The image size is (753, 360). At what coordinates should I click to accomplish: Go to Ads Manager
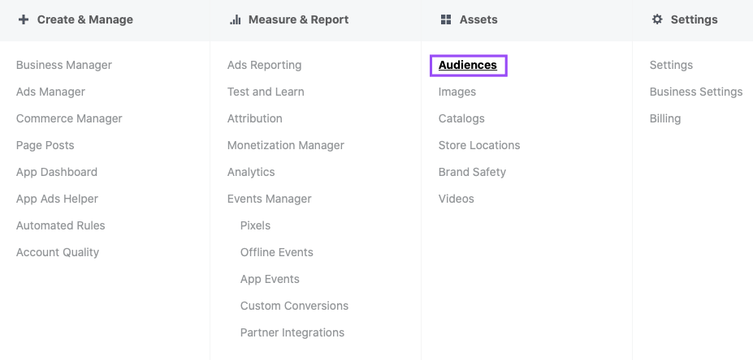click(x=50, y=92)
